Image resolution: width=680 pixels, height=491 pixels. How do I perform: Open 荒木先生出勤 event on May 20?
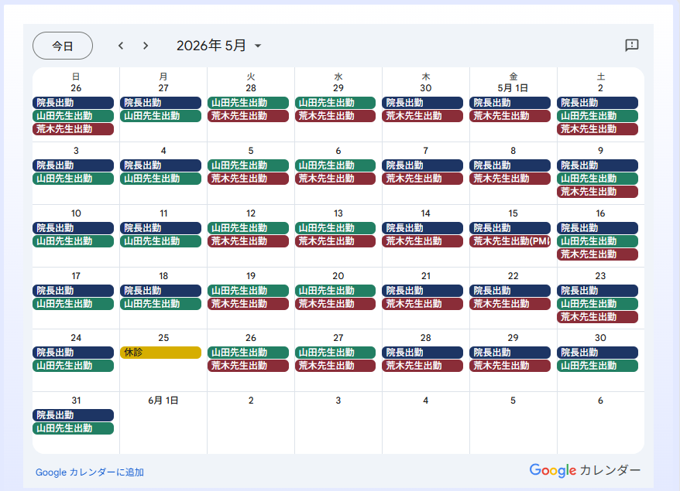(x=335, y=304)
